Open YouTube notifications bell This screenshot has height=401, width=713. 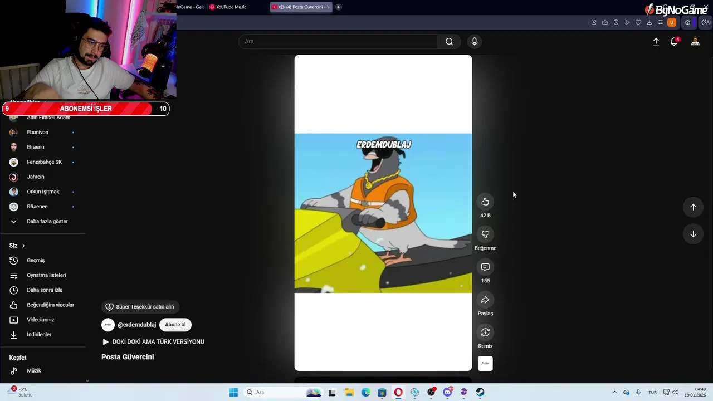coord(674,42)
